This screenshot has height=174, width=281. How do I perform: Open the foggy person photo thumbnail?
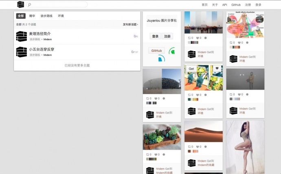tap(245, 79)
